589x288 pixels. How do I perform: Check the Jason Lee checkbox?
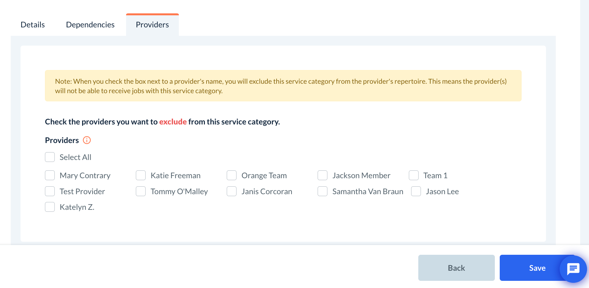coord(416,191)
